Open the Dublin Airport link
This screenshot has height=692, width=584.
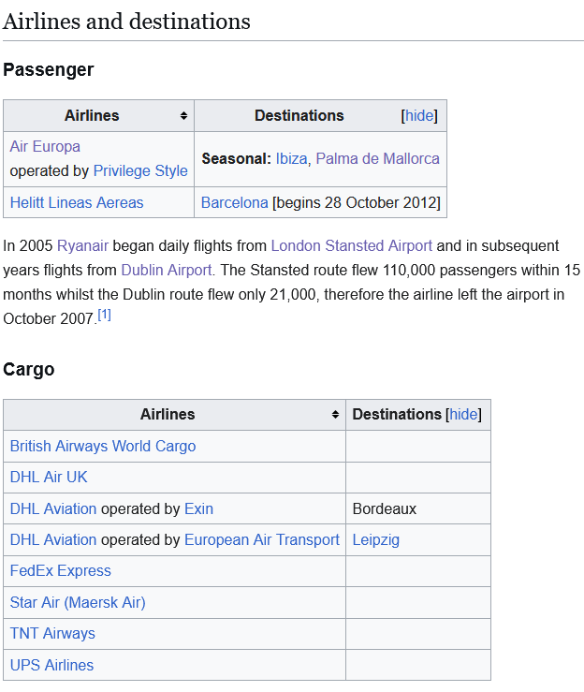[x=167, y=270]
